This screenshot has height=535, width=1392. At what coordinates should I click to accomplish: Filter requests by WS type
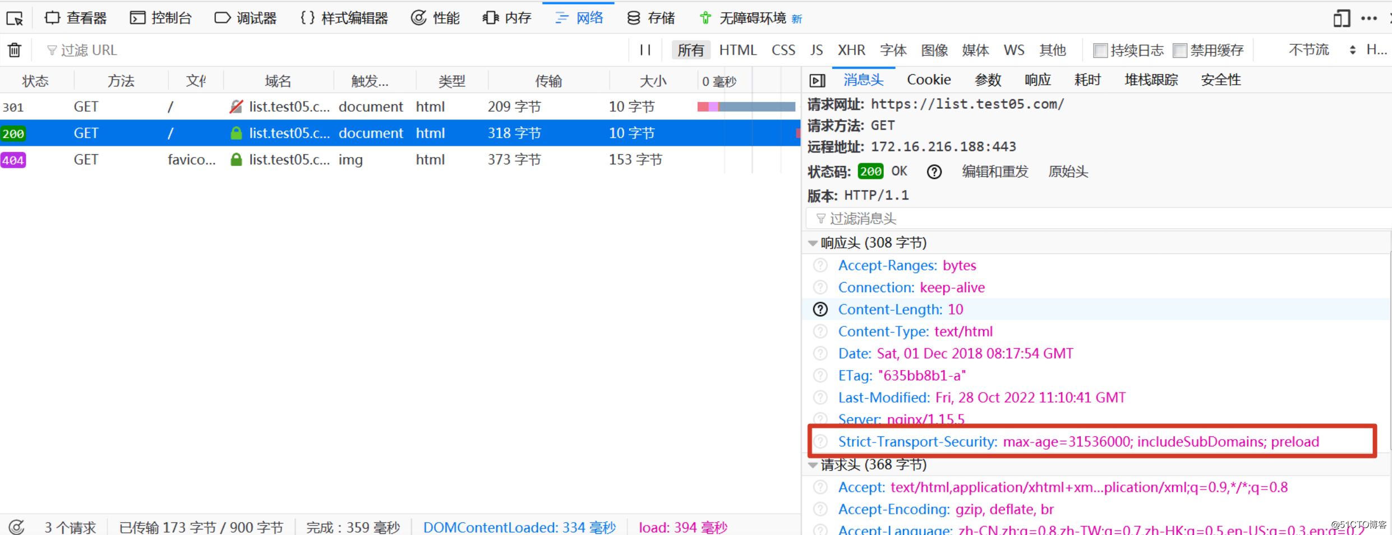[x=1014, y=50]
